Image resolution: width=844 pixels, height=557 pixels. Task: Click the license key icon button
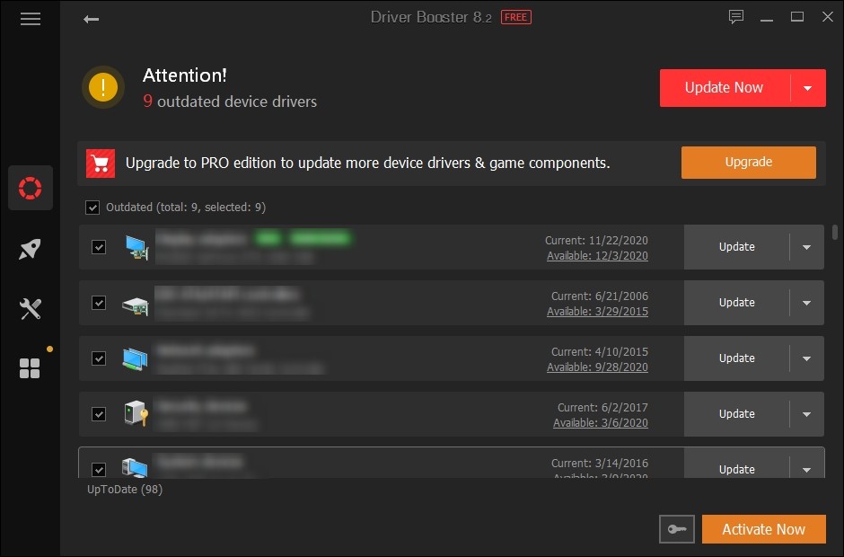[x=677, y=529]
